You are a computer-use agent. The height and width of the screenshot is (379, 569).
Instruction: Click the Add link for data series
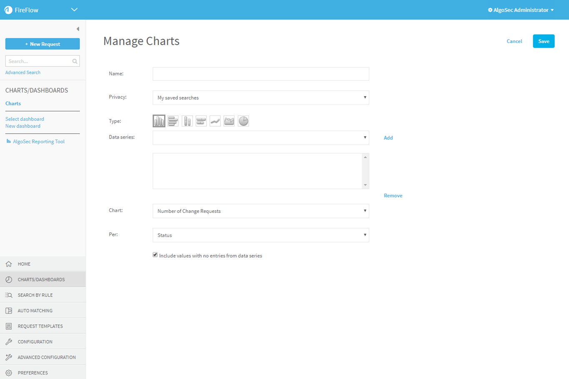(388, 138)
